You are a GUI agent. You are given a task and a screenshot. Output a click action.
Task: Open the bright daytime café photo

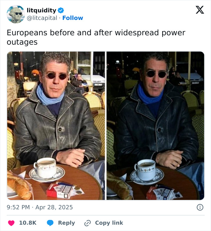coord(56,126)
